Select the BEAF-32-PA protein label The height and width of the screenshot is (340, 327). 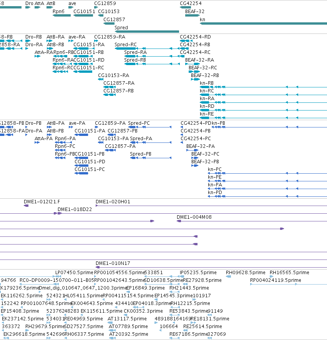[201, 146]
